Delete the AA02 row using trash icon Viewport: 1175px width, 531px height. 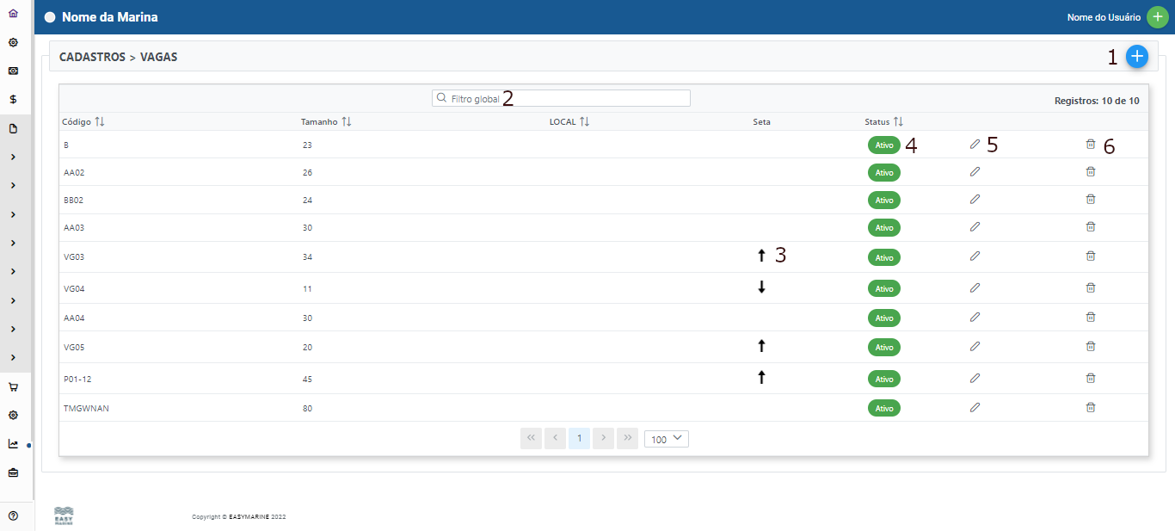pyautogui.click(x=1090, y=172)
